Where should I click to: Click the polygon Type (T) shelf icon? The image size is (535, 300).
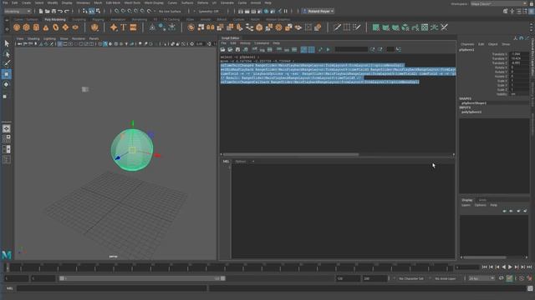(x=124, y=27)
